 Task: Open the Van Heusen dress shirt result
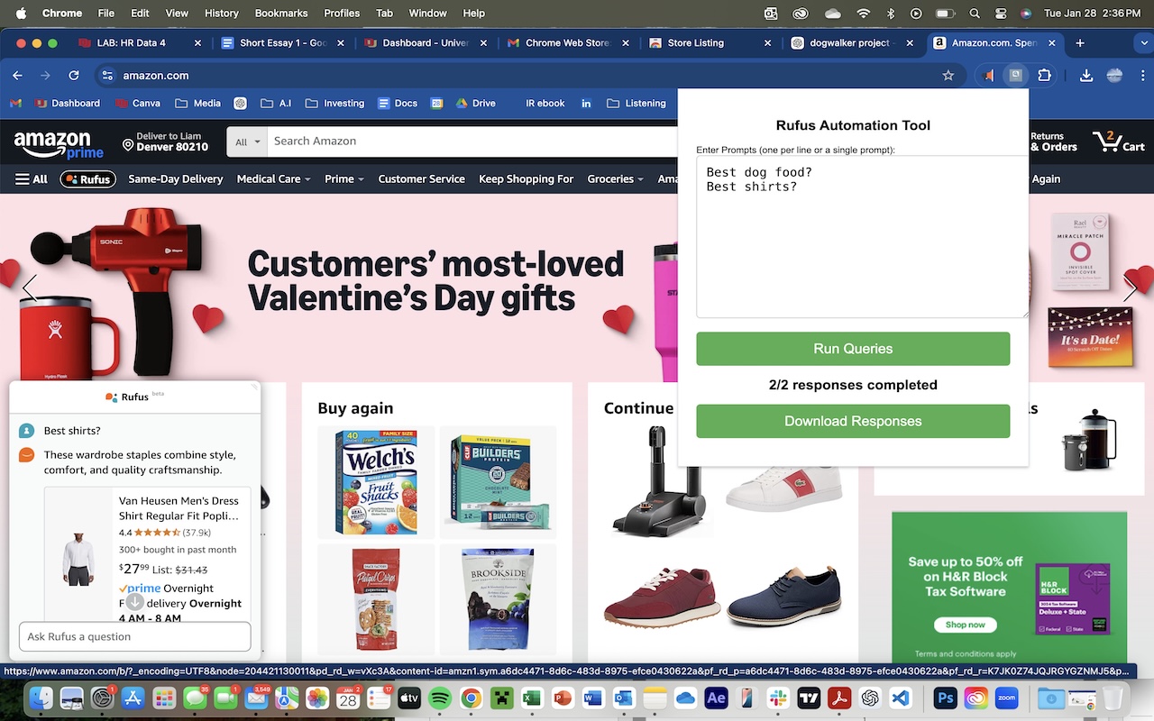tap(149, 555)
